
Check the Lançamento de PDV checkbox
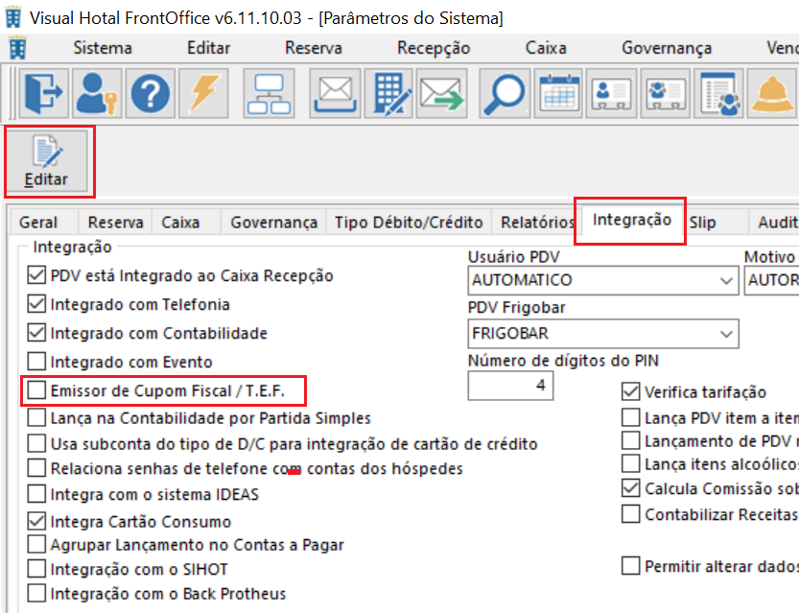pos(631,440)
